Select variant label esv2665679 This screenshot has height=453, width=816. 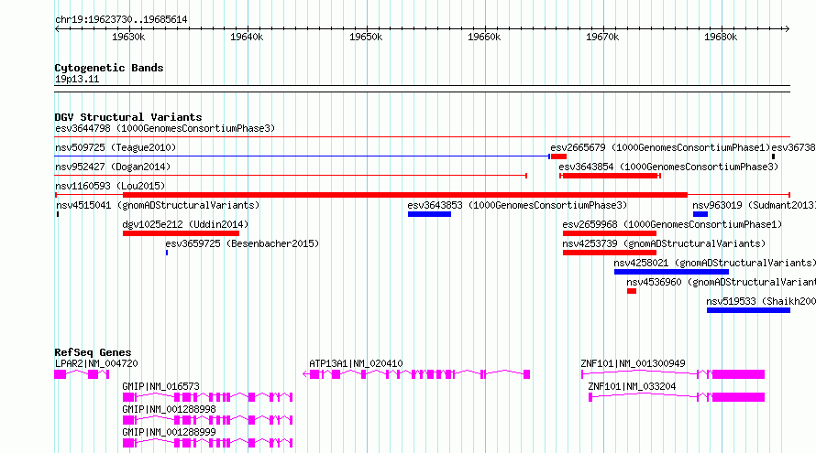(660, 147)
